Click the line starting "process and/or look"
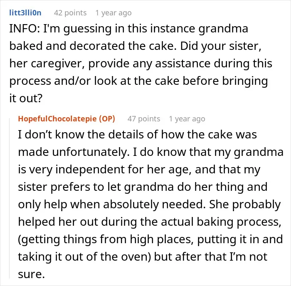The width and height of the screenshot is (291, 286). click(138, 81)
